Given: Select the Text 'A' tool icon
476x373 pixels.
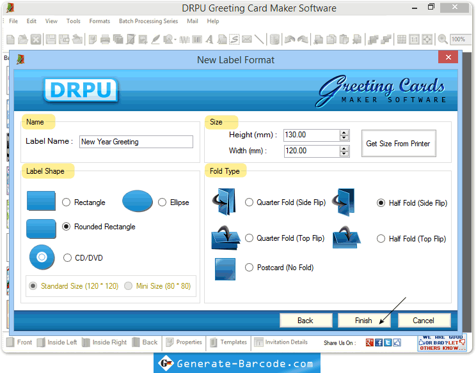Looking at the screenshot, I should point(209,40).
